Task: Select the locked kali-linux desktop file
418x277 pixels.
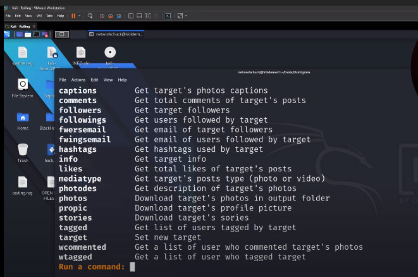Action: point(51,57)
